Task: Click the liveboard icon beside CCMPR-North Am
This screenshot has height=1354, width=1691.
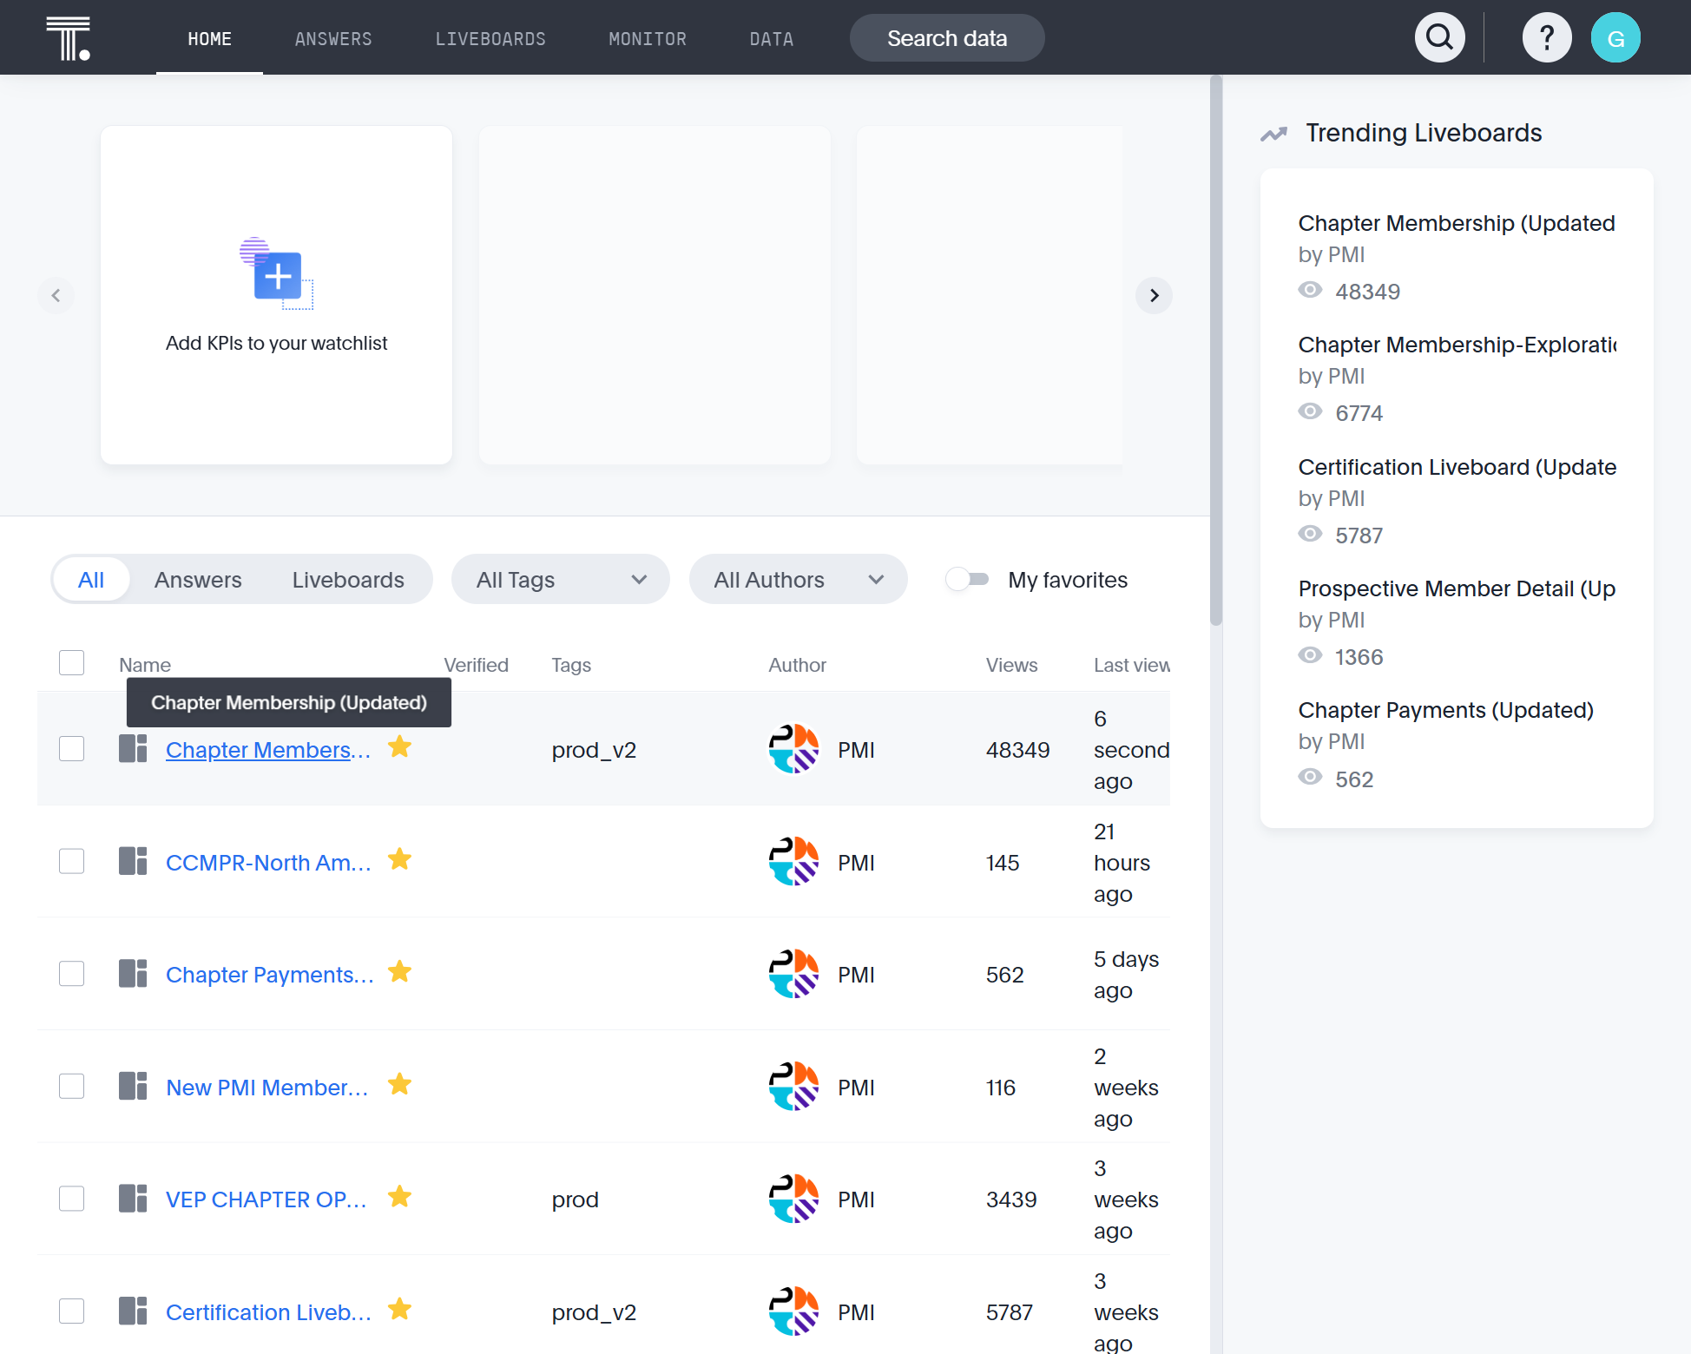Action: tap(133, 861)
